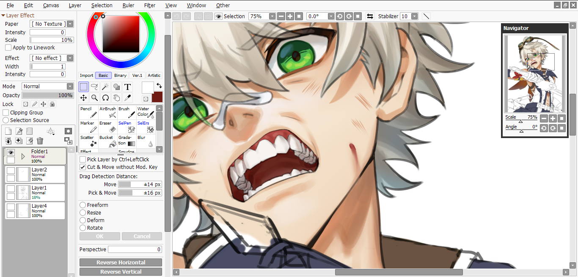Choose the Eraser tool
Viewport: 578px width, 277px height.
tap(107, 126)
